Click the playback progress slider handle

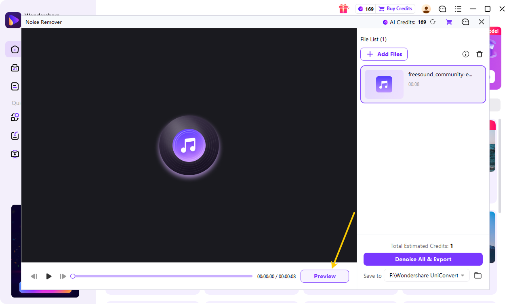(73, 276)
